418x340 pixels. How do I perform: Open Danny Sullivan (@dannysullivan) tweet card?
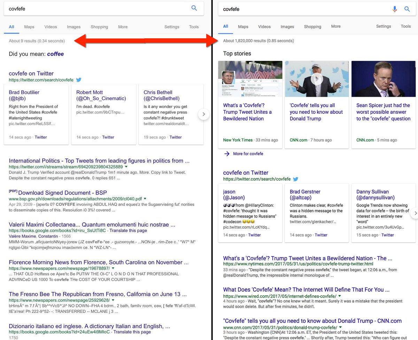[x=384, y=213]
